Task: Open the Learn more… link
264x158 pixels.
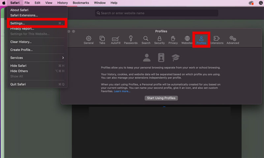Action: point(122,91)
